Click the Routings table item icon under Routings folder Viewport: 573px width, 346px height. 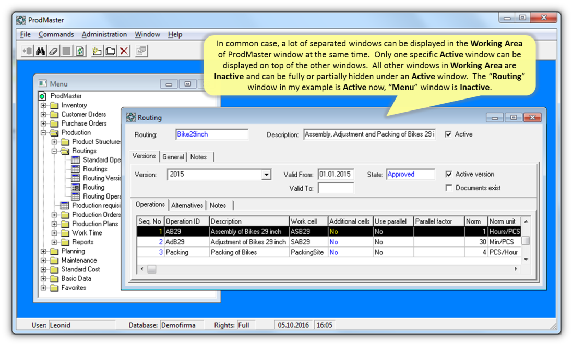(x=75, y=169)
